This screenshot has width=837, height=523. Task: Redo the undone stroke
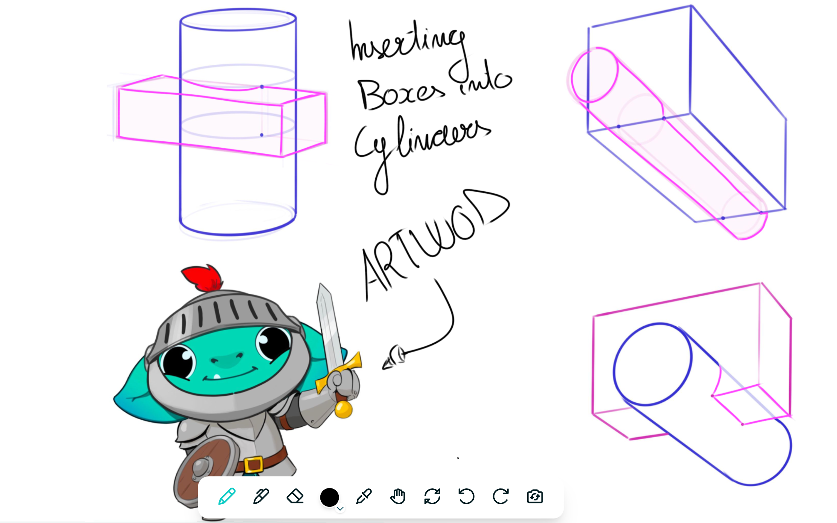[x=500, y=496]
